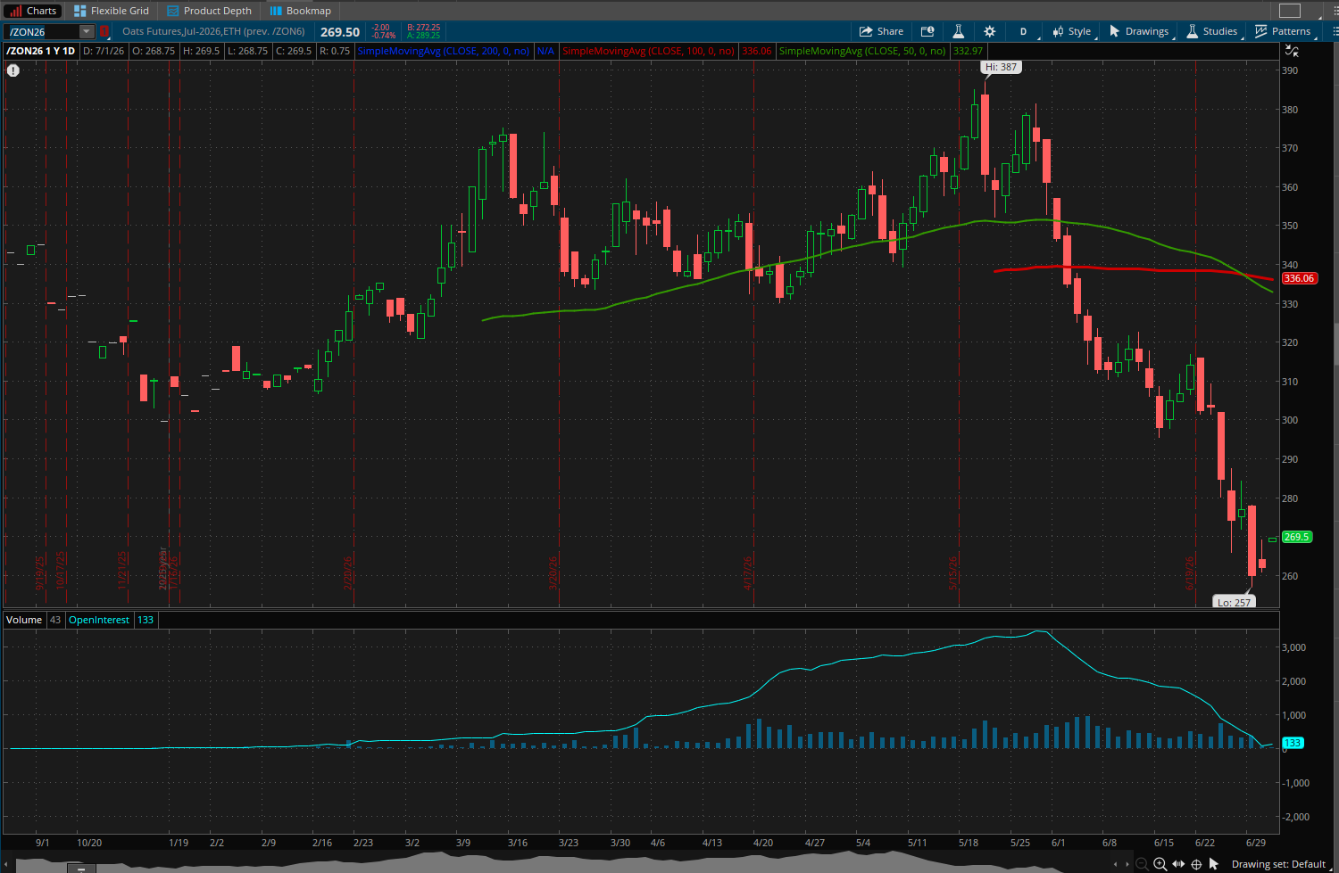Open the Drawing set: Default dropdown
Viewport: 1339px width, 873px height.
click(1282, 864)
